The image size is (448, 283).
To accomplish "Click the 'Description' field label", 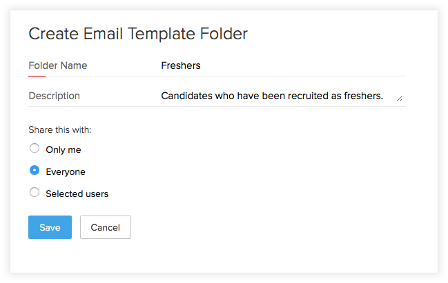I will click(x=54, y=96).
